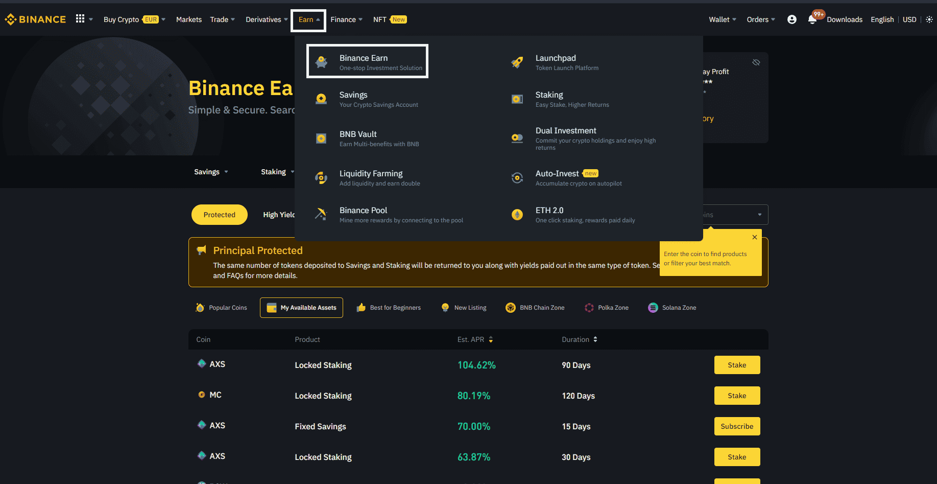Open the notifications bell icon
Screen dimensions: 937x484
pos(812,19)
